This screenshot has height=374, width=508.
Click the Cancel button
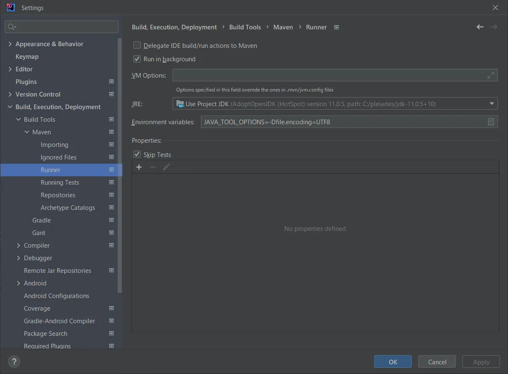click(x=437, y=362)
